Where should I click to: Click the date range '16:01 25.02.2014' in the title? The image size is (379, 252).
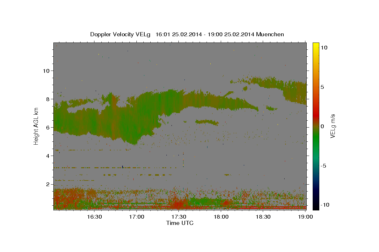coord(179,34)
